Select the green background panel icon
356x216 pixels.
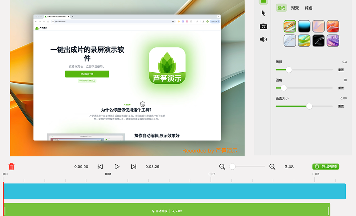[263, 1]
